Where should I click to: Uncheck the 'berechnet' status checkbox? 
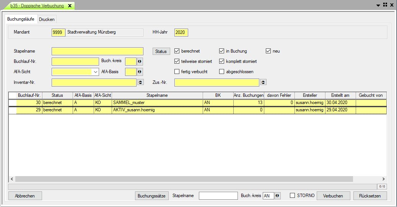tap(177, 51)
